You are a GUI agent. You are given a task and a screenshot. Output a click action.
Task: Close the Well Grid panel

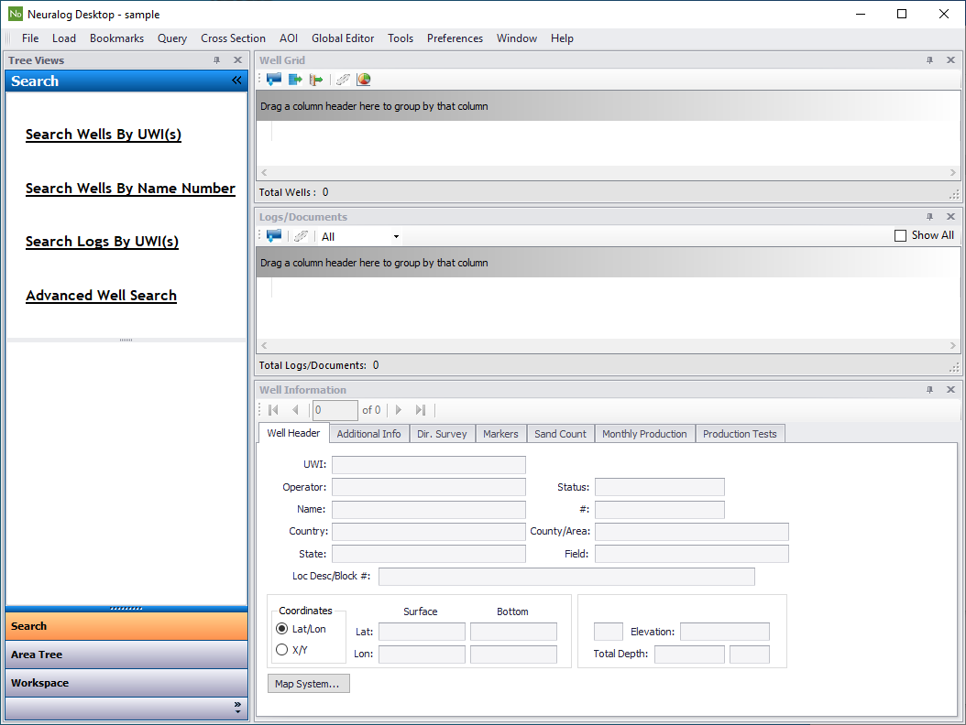pyautogui.click(x=950, y=60)
